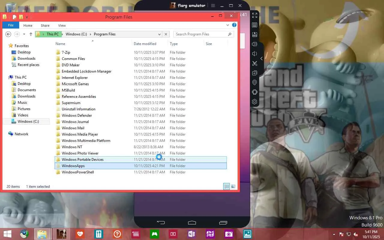Viewport: 384px width, 240px height.
Task: Expand the address bar history dropdown
Action: (x=159, y=34)
